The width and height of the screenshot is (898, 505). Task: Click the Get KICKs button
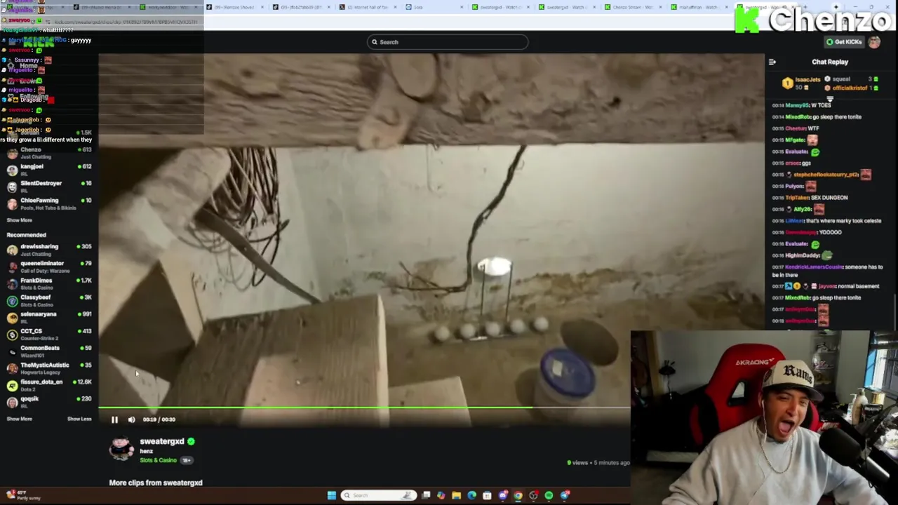[x=844, y=42]
